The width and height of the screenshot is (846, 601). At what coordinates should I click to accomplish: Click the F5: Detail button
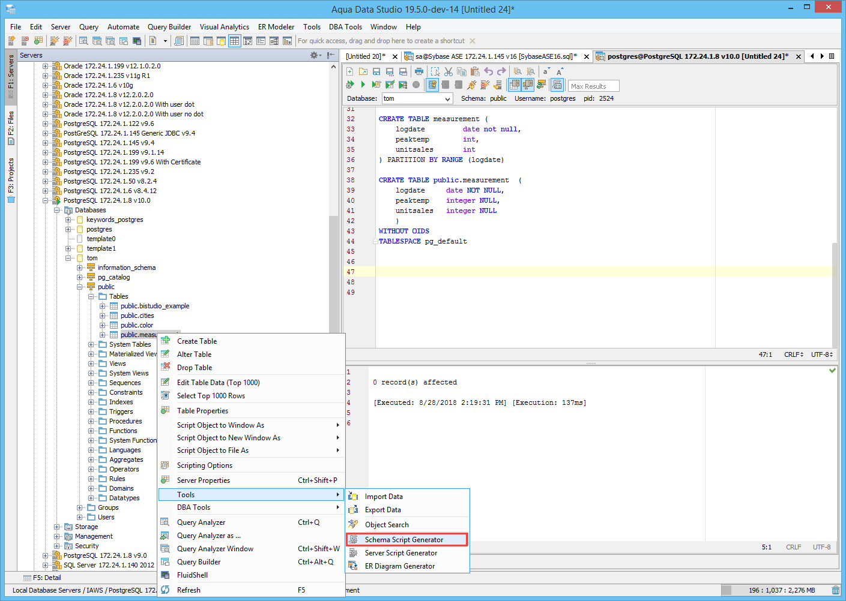[42, 578]
